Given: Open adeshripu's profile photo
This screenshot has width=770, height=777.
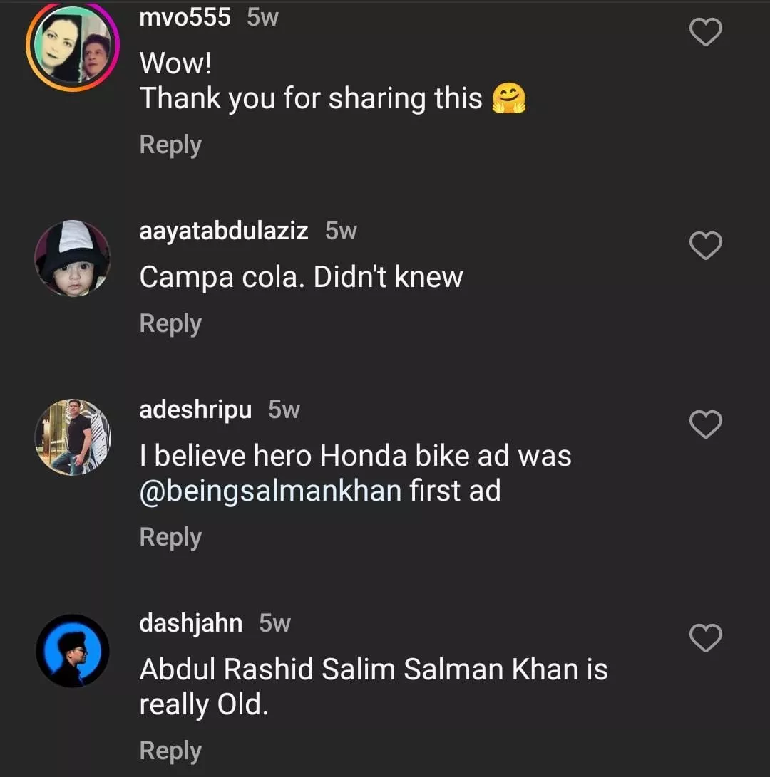Looking at the screenshot, I should click(x=73, y=437).
